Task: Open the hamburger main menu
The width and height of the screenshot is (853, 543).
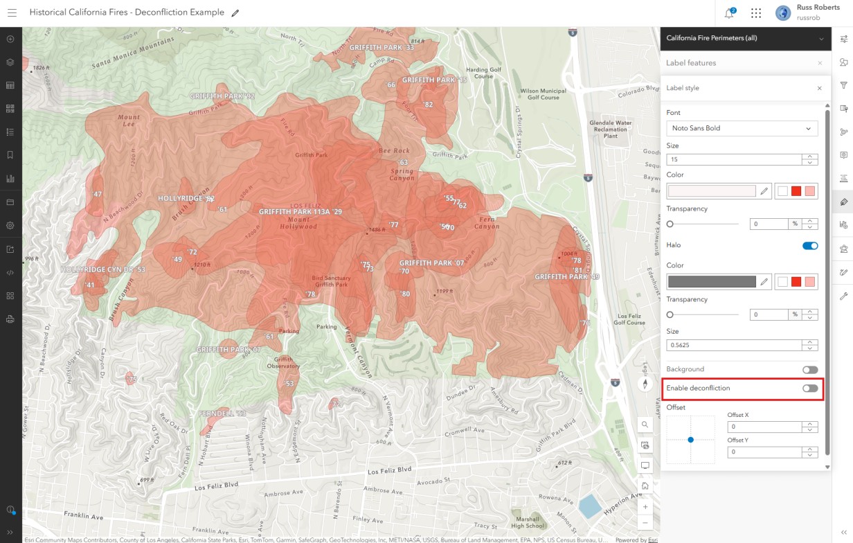Action: (12, 12)
